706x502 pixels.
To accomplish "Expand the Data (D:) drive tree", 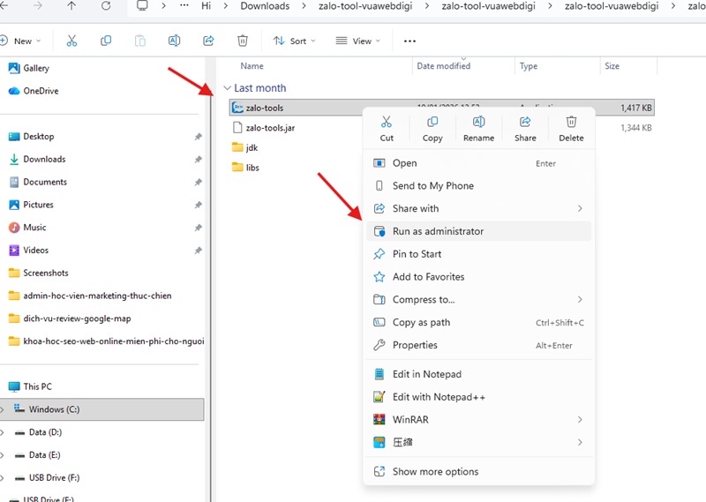I will pyautogui.click(x=3, y=432).
